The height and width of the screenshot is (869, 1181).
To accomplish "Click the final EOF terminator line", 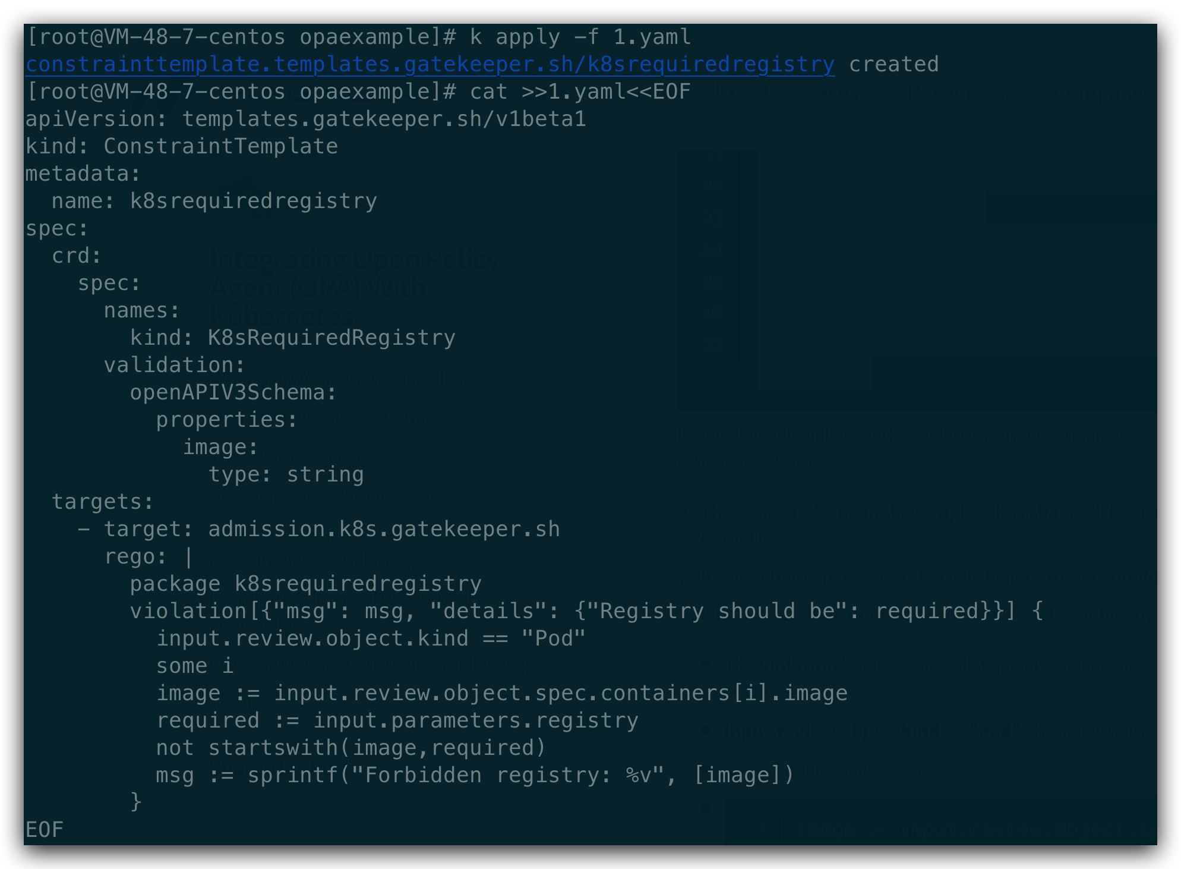I will [45, 830].
